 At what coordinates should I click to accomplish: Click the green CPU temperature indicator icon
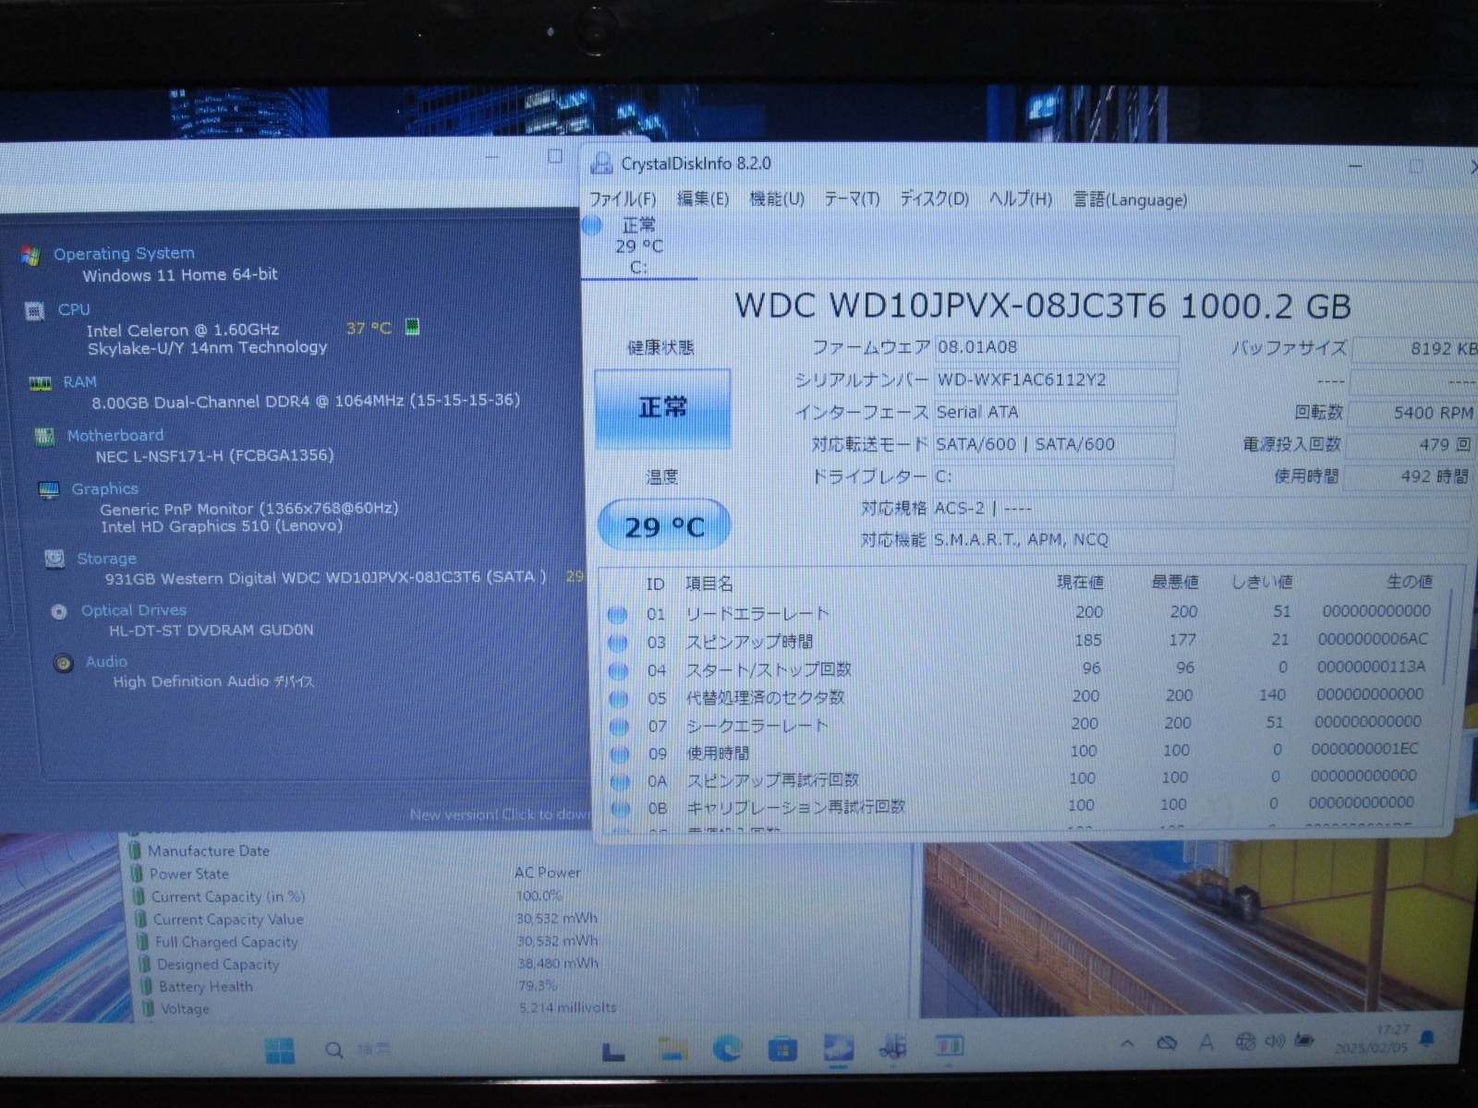[412, 327]
